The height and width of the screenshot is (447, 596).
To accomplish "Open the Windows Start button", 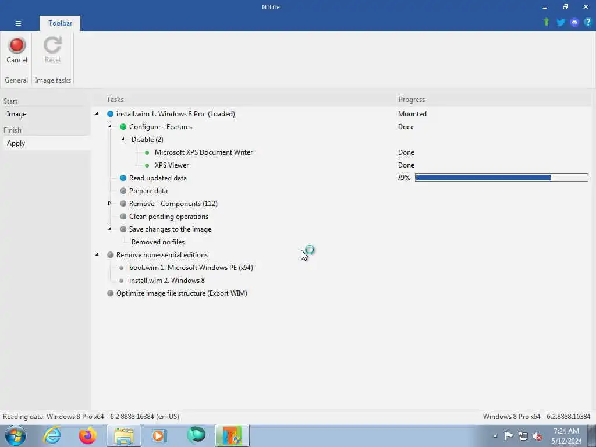I will point(16,435).
